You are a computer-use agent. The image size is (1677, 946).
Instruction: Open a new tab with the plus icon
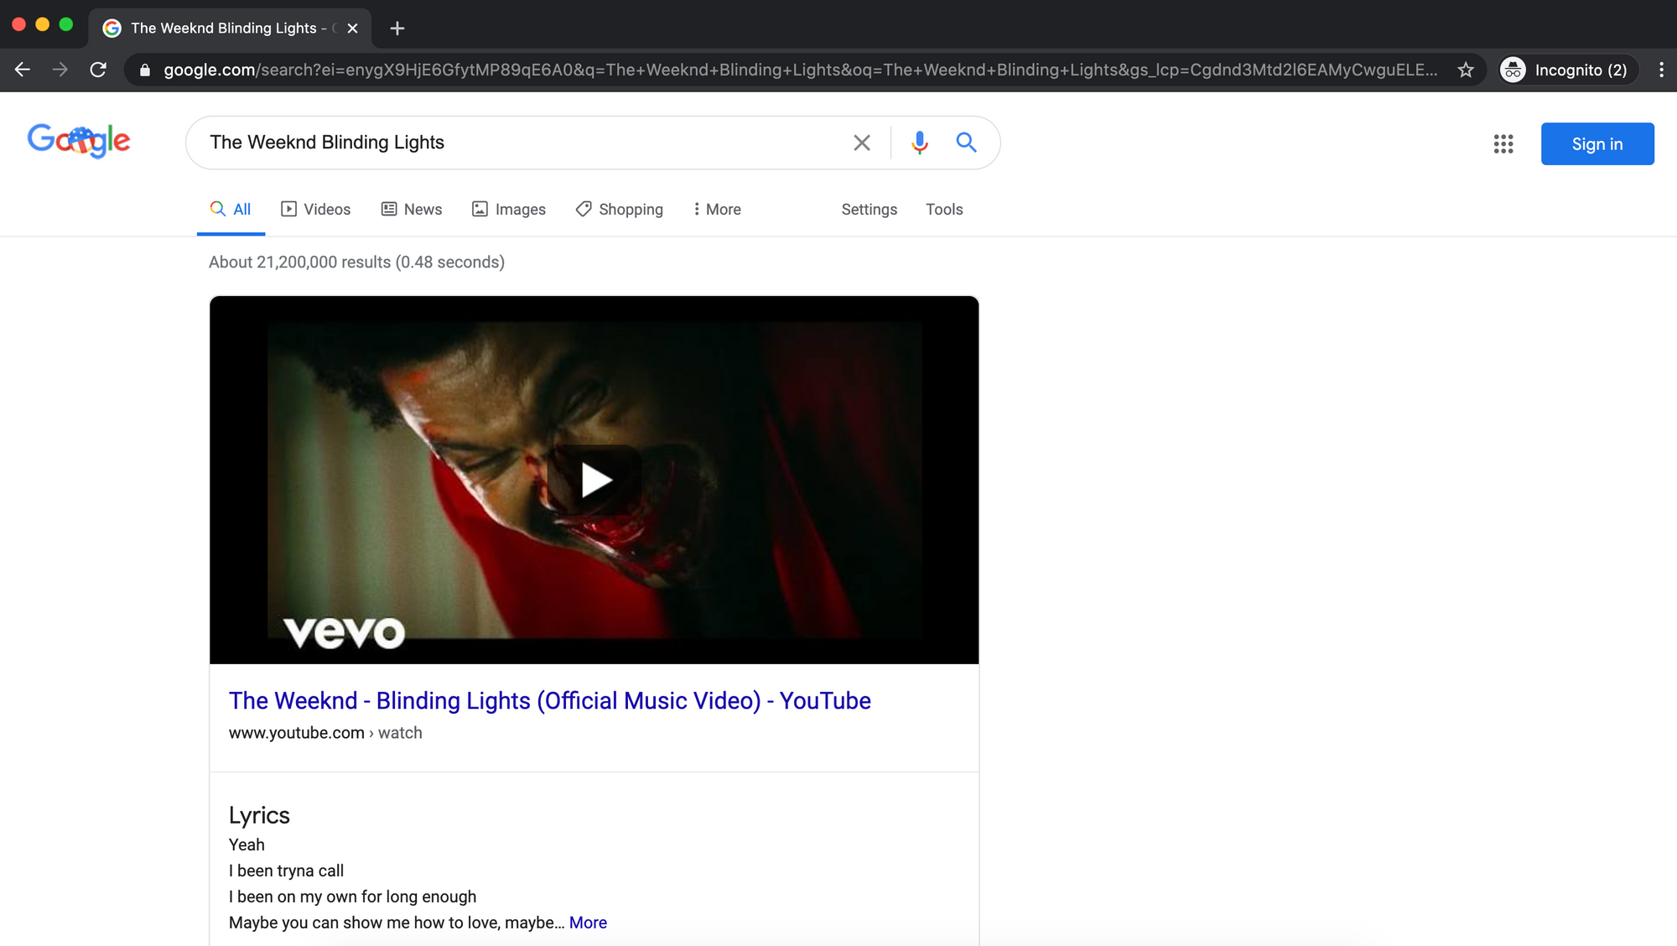point(397,29)
